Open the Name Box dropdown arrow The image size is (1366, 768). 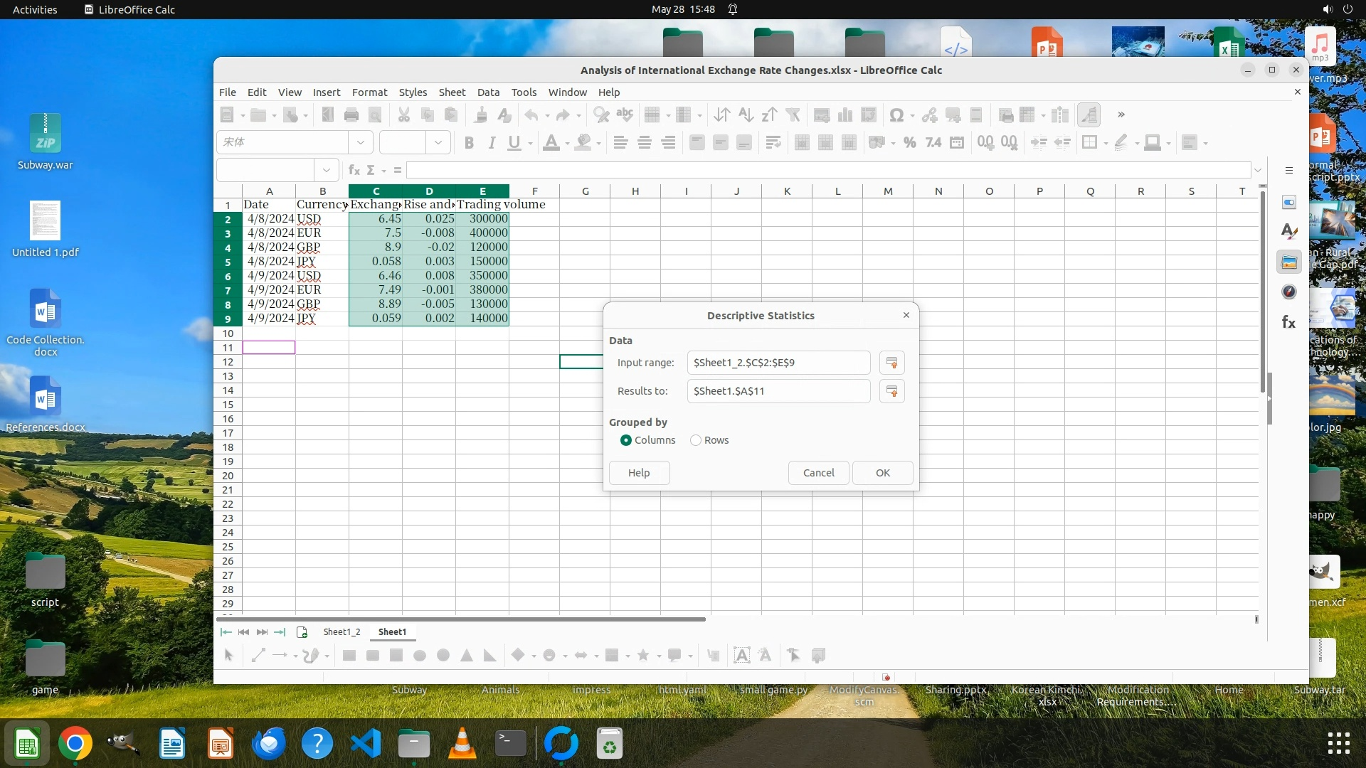click(326, 170)
